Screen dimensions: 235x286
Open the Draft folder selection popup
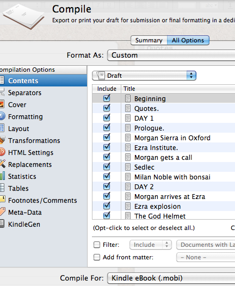(x=144, y=76)
